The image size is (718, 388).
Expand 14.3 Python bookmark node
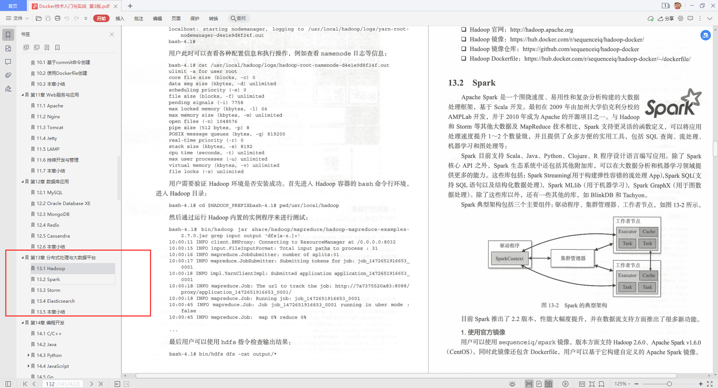click(x=28, y=355)
